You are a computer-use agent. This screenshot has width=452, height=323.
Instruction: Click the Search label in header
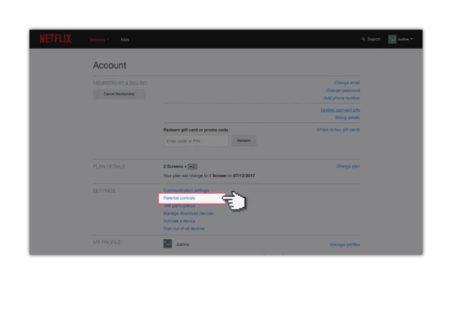pos(373,39)
